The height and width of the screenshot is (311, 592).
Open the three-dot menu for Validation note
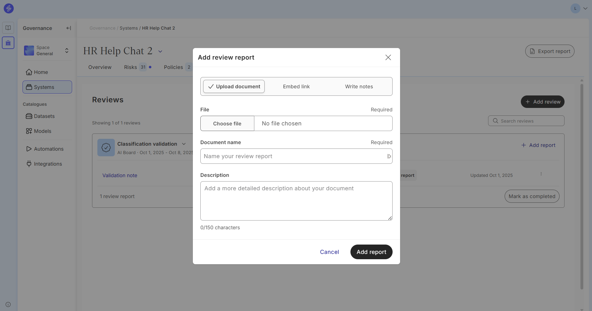coord(541,174)
